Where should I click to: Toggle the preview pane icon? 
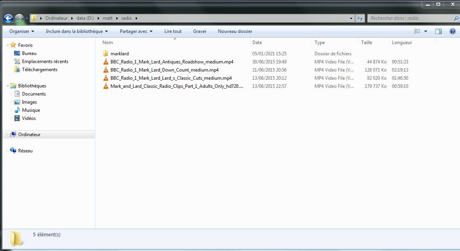[439, 31]
